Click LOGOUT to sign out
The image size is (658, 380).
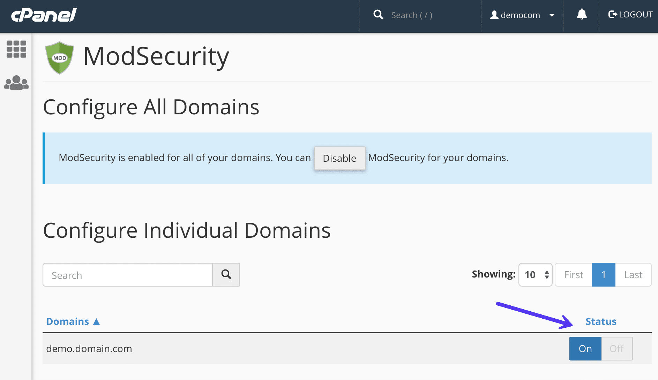636,14
